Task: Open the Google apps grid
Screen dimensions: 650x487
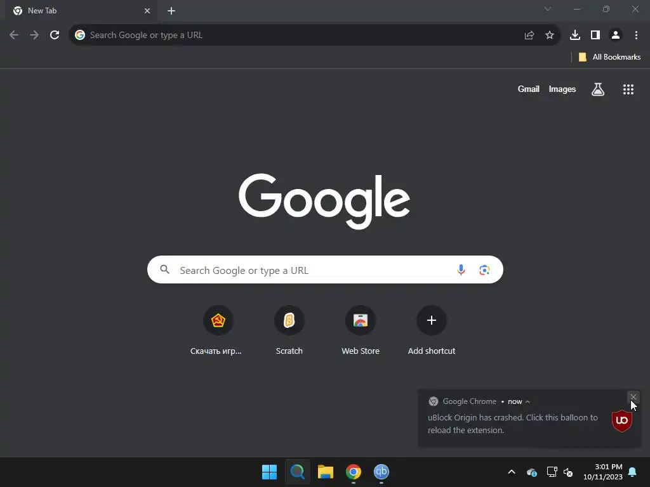Action: (x=628, y=89)
